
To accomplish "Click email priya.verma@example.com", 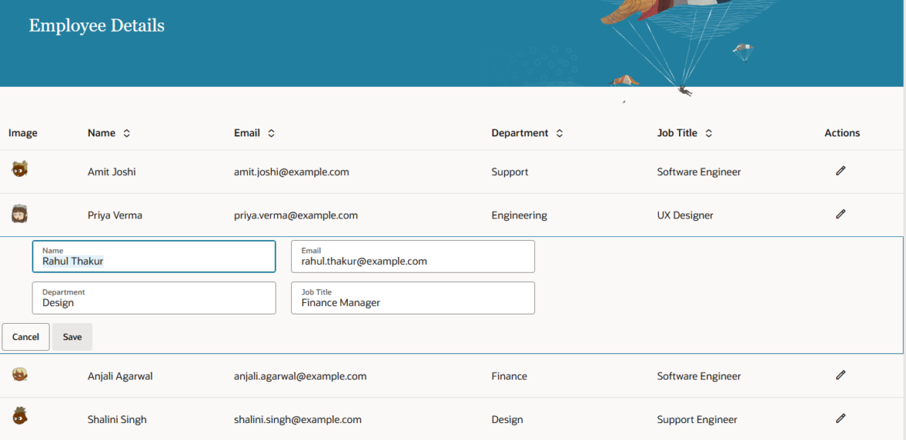I will 296,215.
